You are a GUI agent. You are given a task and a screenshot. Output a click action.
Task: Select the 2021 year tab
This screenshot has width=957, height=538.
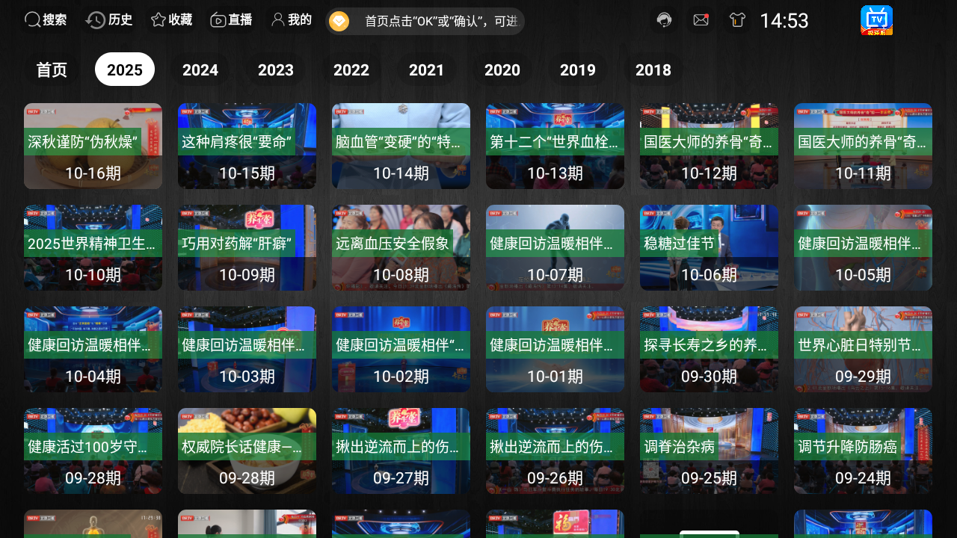[427, 69]
